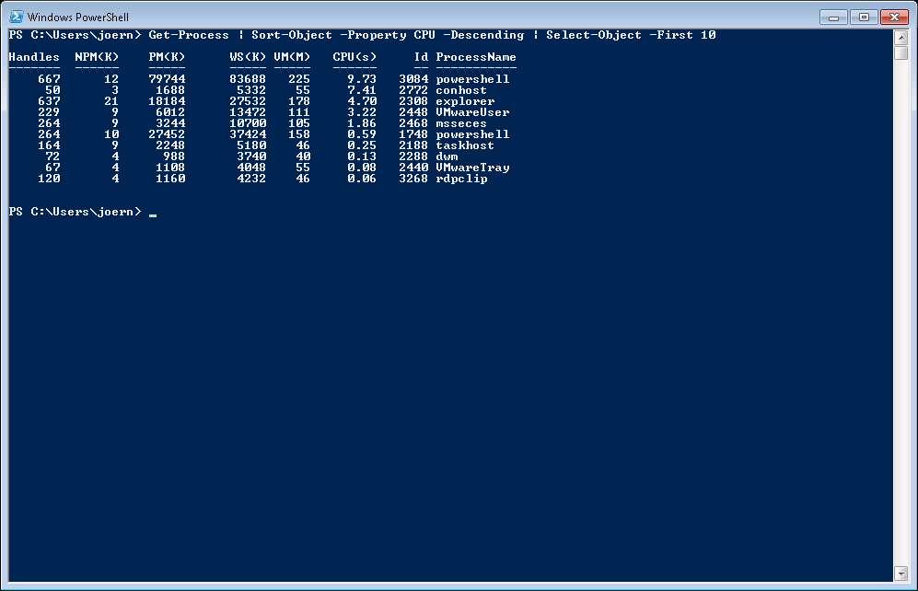This screenshot has width=918, height=591.
Task: Minimize the Windows PowerShell window
Action: click(x=833, y=17)
